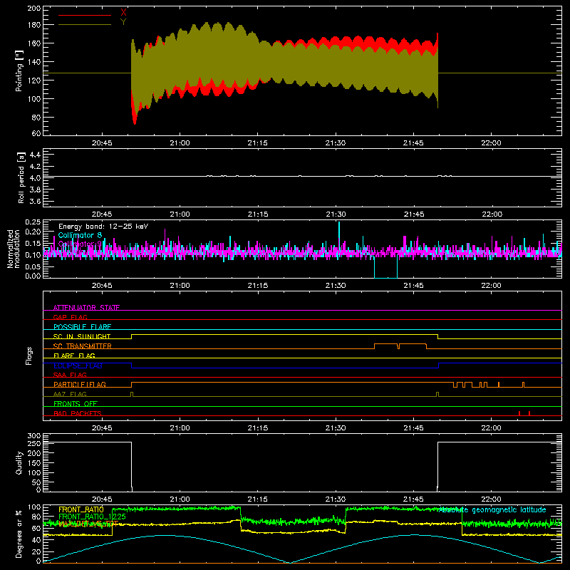The height and width of the screenshot is (570, 570).
Task: Click the orange MAX_DET_VS_TOT legend label
Action: (88, 524)
